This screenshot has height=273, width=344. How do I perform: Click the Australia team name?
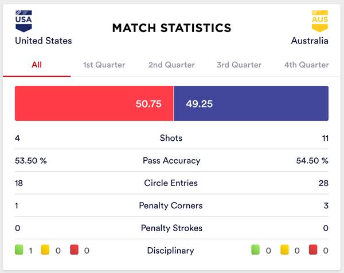pyautogui.click(x=310, y=41)
